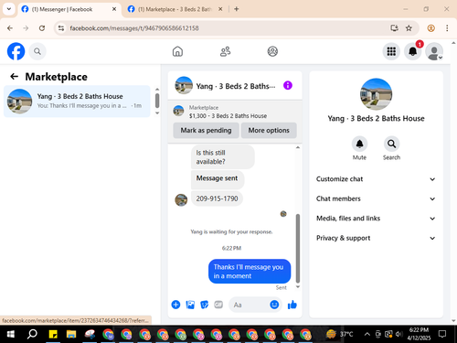Open notifications bell with badge

point(413,51)
